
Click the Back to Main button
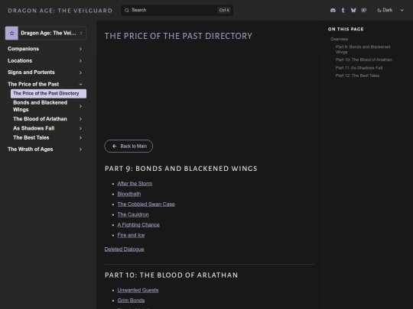coord(128,146)
